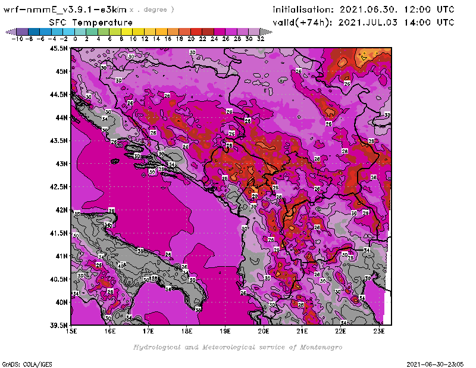Click the legend tick value '-10'
Image resolution: width=476 pixels, height=368 pixels.
(17, 39)
